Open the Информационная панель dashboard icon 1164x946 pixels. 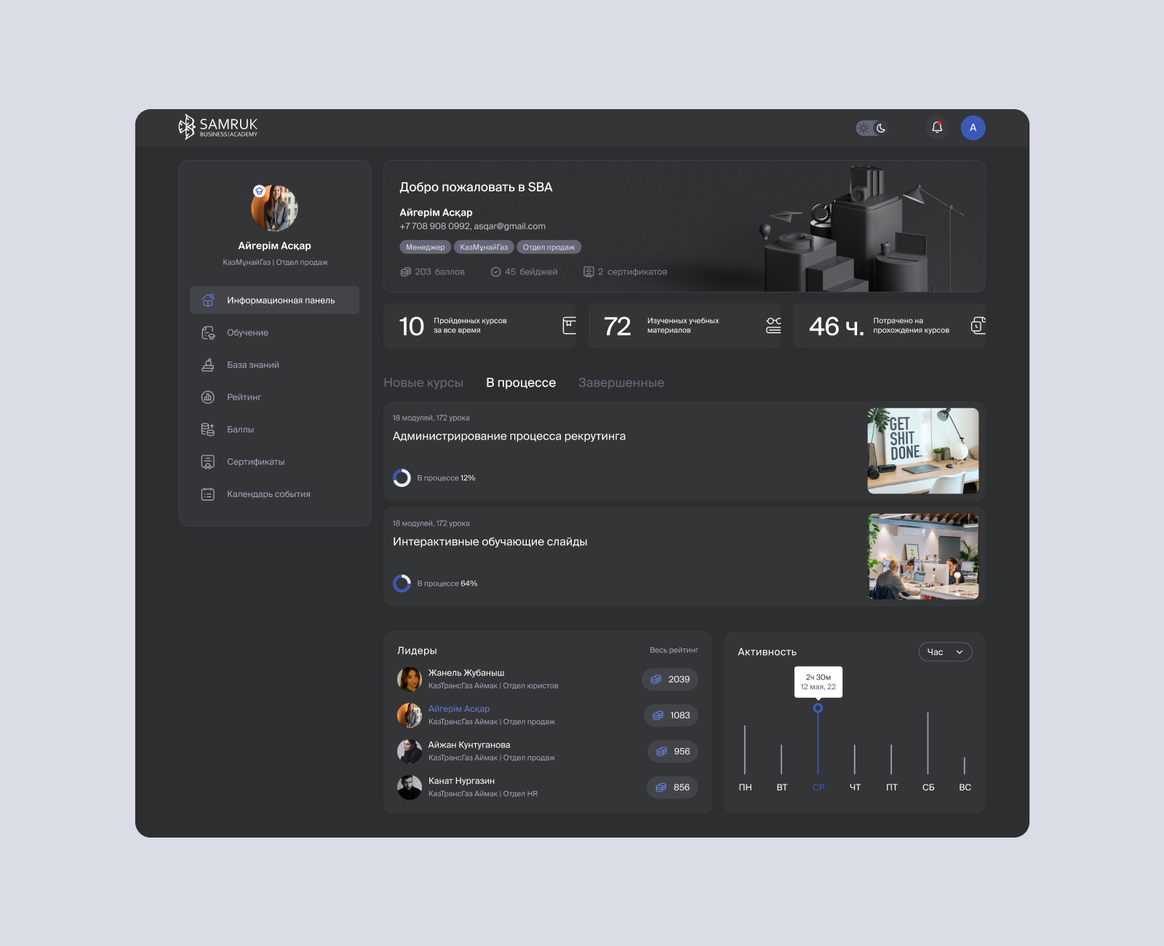point(208,300)
